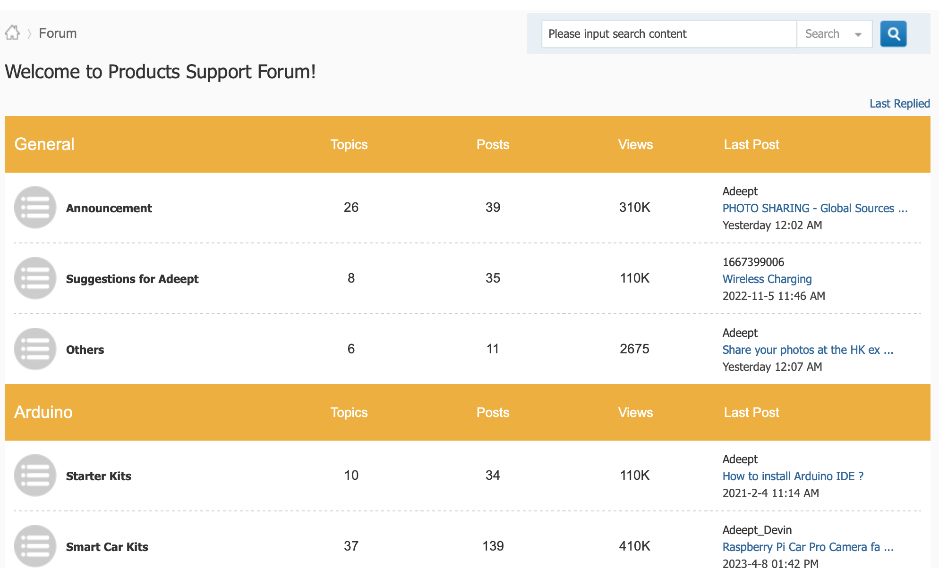This screenshot has width=939, height=568.
Task: Click Yesterday 12:07 AM timestamp
Action: click(772, 367)
